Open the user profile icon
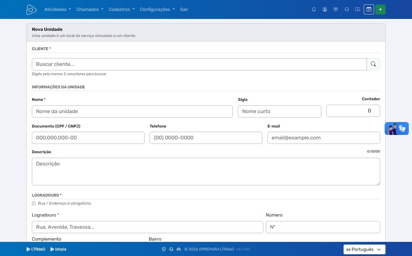Image resolution: width=412 pixels, height=256 pixels. tap(325, 10)
